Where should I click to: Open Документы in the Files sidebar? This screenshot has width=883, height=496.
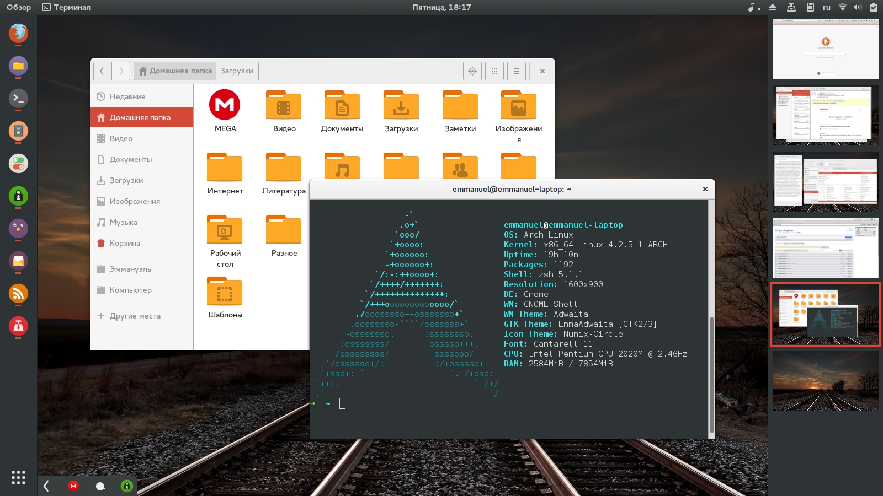click(141, 159)
